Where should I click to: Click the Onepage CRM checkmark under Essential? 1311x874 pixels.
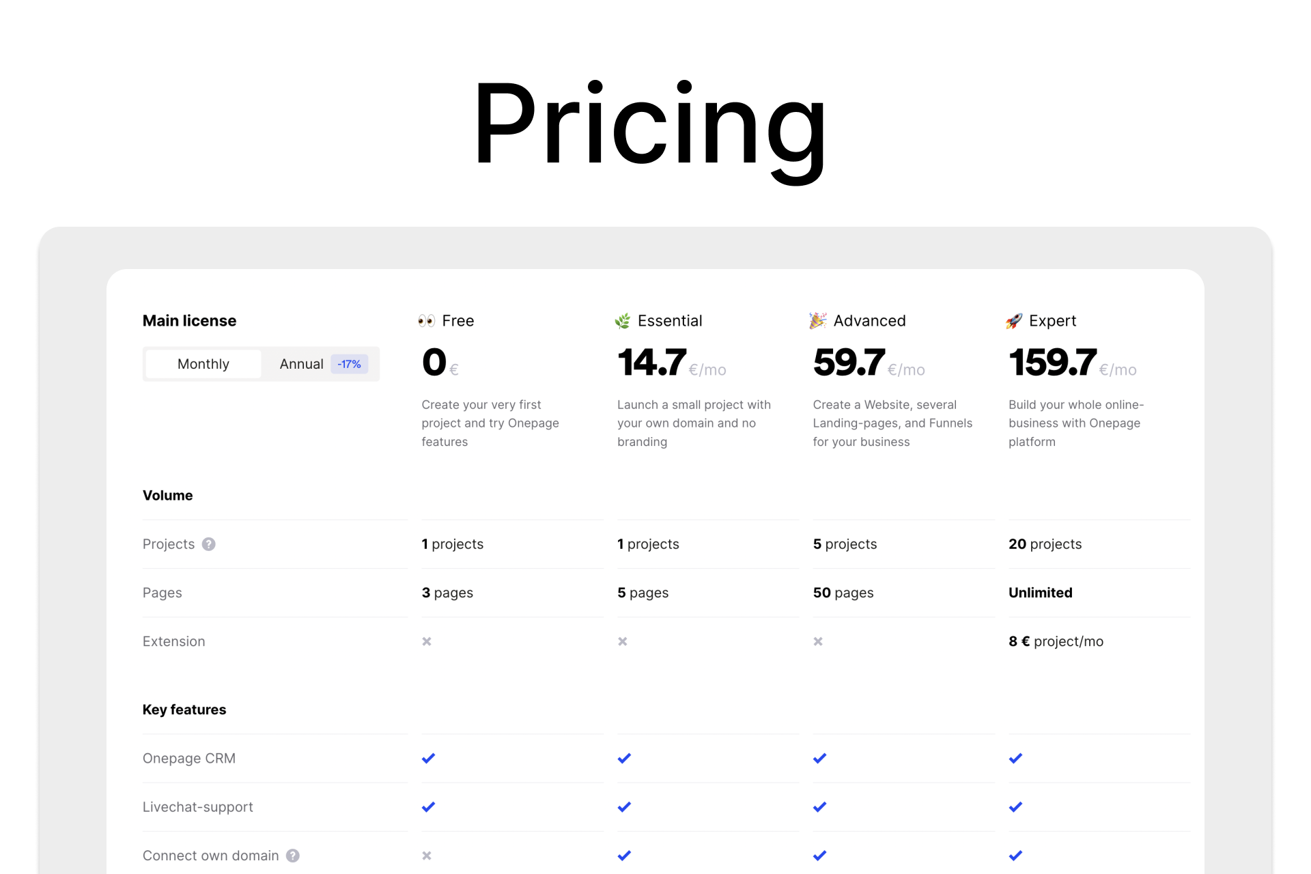tap(623, 758)
